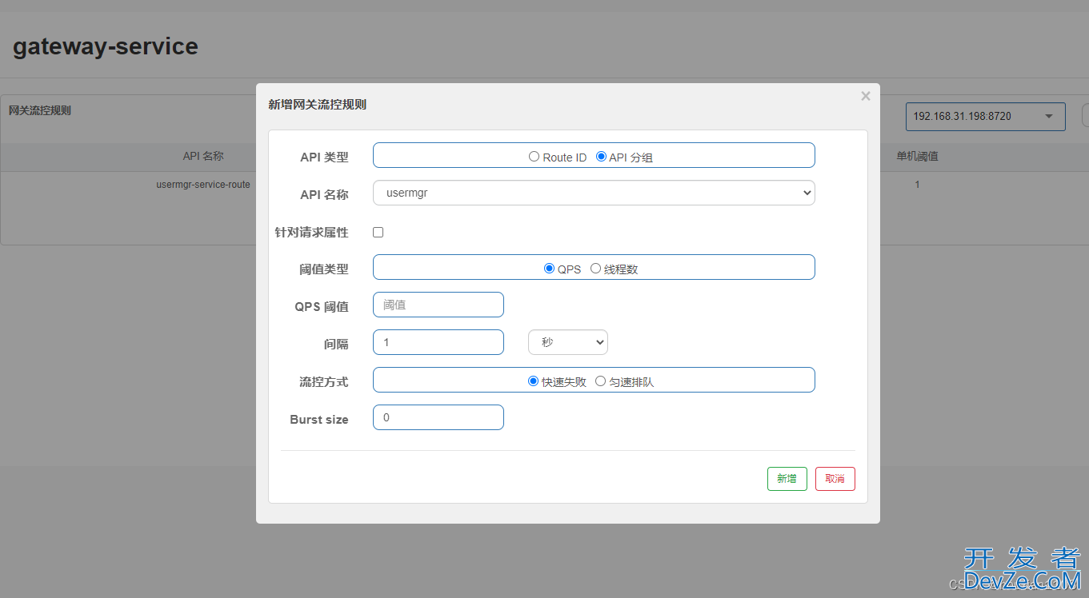Click the 网关流控规则 panel heading
Viewport: 1089px width, 598px height.
click(x=40, y=110)
